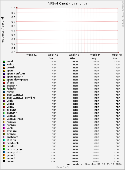
Task: Click the Max: column header
Action: click(x=115, y=59)
